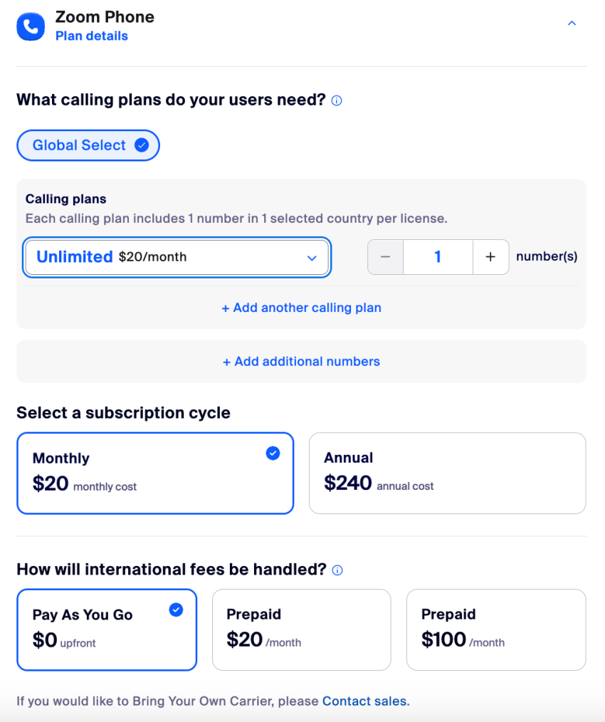Open the Contact sales link

click(x=364, y=701)
